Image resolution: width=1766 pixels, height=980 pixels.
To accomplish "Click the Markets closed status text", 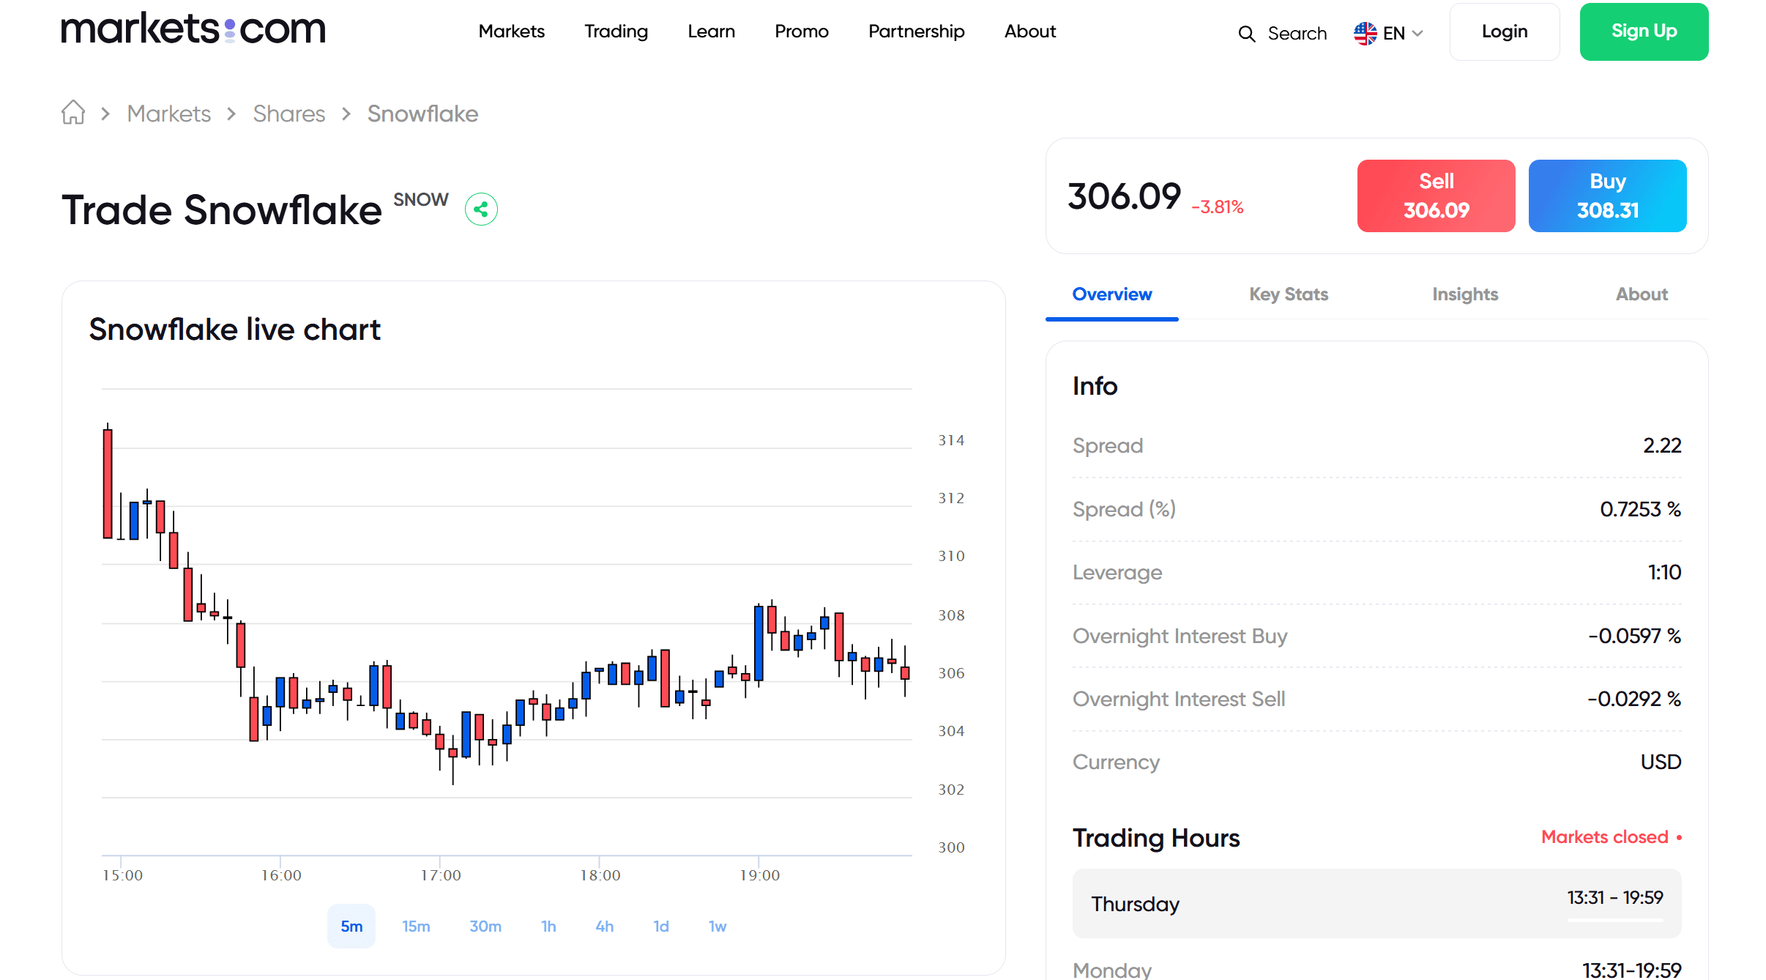I will (x=1605, y=837).
